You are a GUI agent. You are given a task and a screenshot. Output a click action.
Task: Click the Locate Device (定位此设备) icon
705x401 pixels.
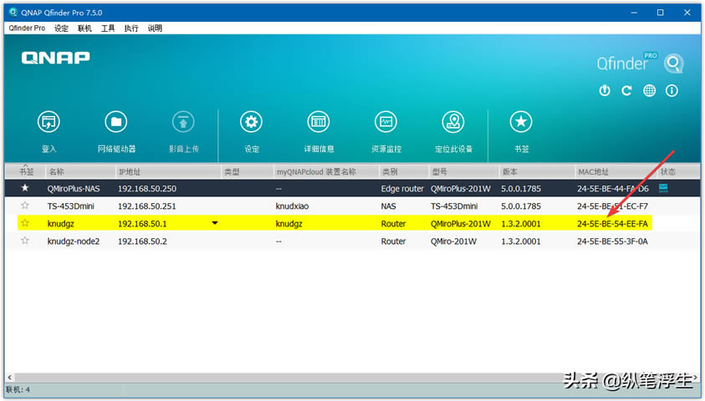pyautogui.click(x=453, y=122)
